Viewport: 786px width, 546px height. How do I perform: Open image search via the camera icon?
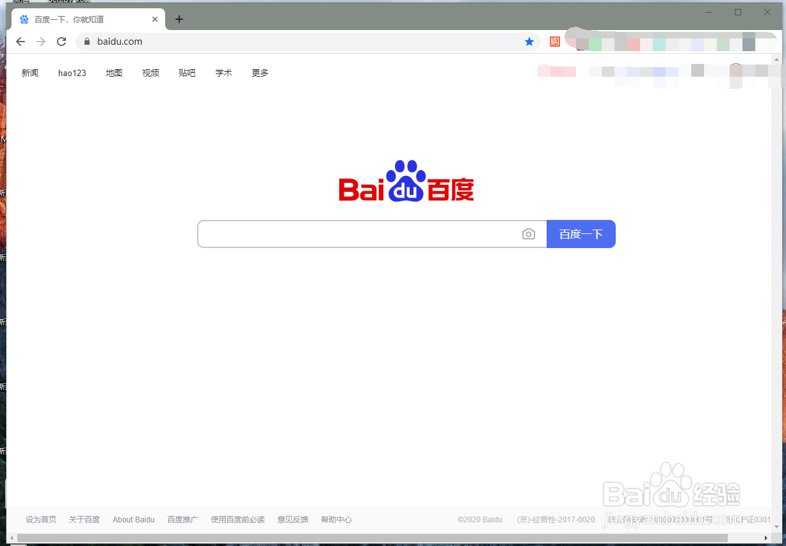click(528, 234)
